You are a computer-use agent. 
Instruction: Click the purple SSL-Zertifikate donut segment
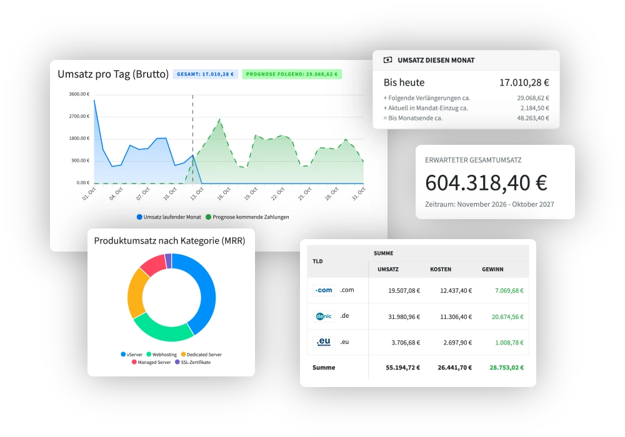pyautogui.click(x=169, y=261)
